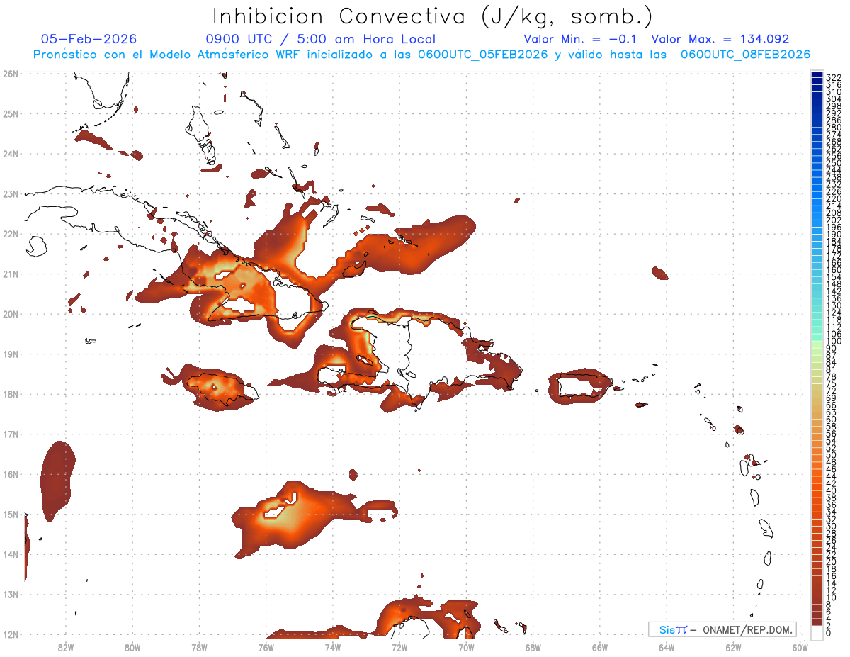Click the '82W' longitude label
850x657 pixels.
click(66, 647)
